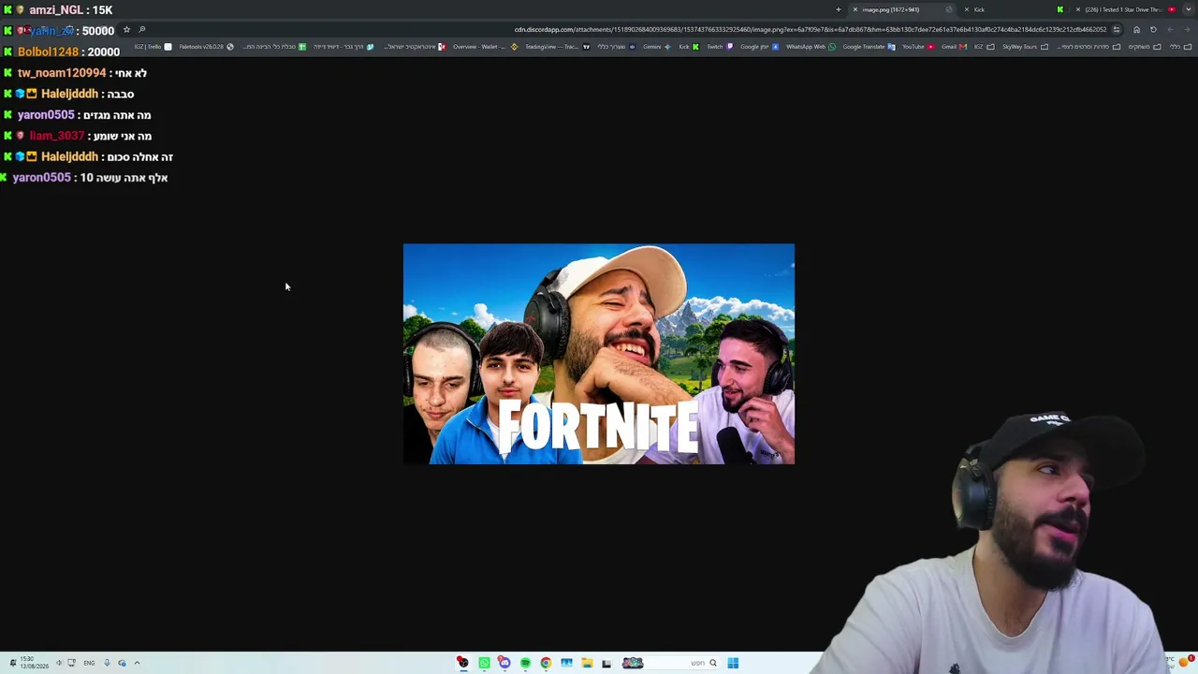Open the Kick bookmark
1198x674 pixels.
click(688, 47)
